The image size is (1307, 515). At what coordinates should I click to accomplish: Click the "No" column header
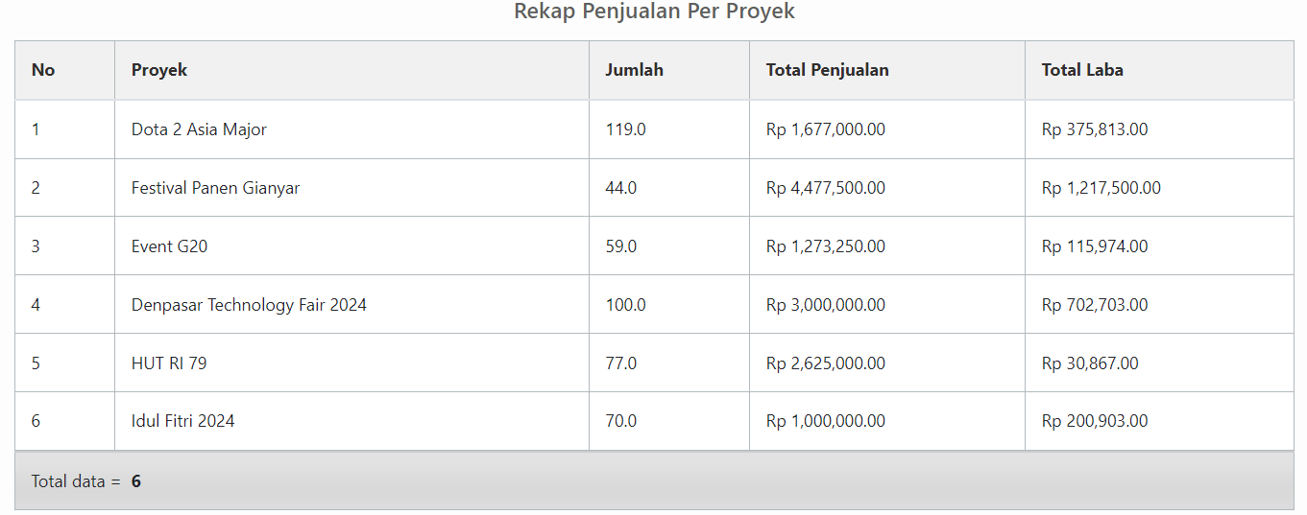(x=43, y=70)
